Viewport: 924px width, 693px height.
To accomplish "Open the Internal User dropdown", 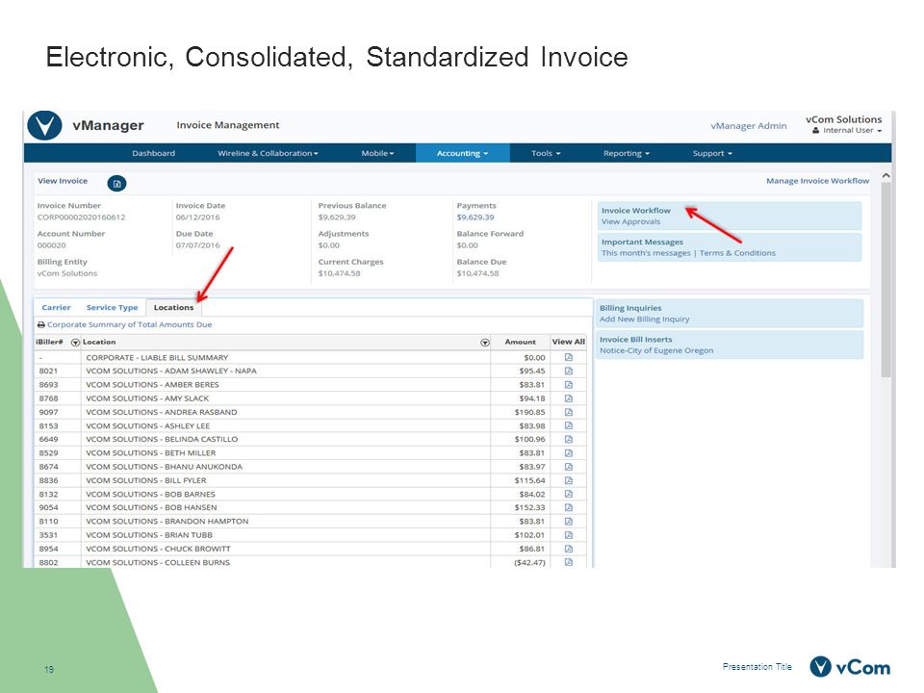I will coord(847,130).
